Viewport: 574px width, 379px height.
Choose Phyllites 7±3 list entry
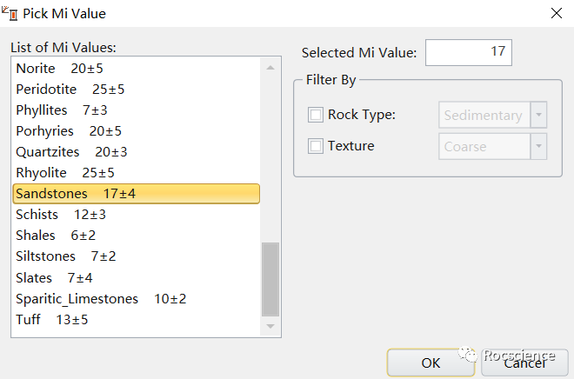point(61,110)
